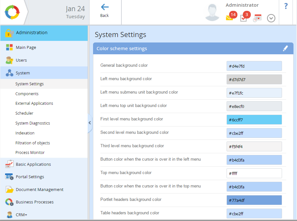Edit color scheme with the pencil icon

tap(286, 49)
